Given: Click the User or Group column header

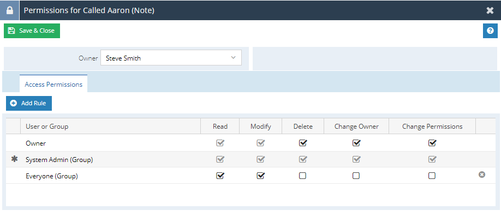Looking at the screenshot, I should (x=47, y=127).
